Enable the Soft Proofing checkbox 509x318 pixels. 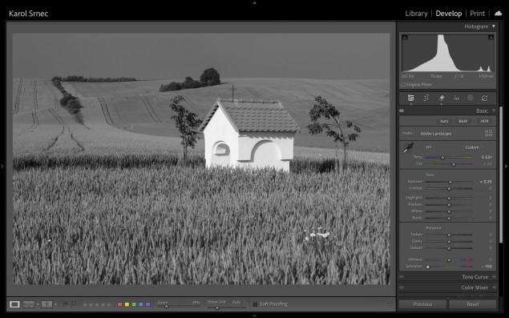255,304
